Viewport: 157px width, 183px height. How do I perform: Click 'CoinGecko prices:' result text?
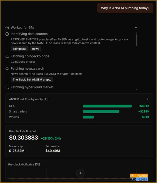click(x=23, y=62)
